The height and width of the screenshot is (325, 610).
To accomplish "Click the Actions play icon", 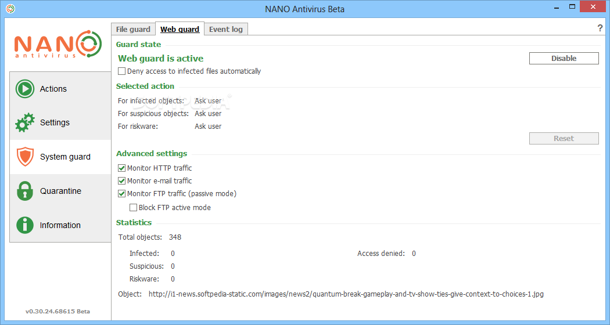I will tap(25, 89).
